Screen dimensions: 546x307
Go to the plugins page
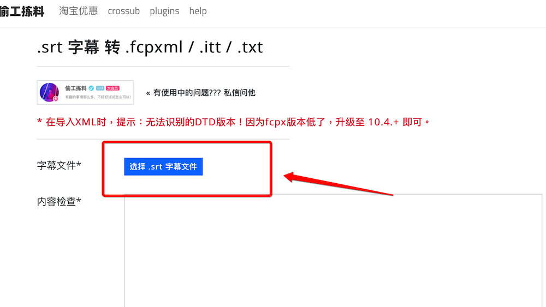(164, 11)
